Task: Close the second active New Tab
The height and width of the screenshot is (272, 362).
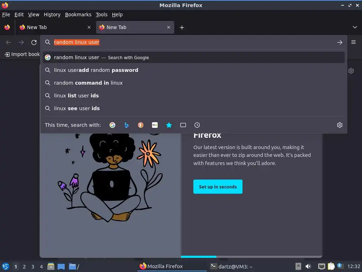Action: (169, 27)
